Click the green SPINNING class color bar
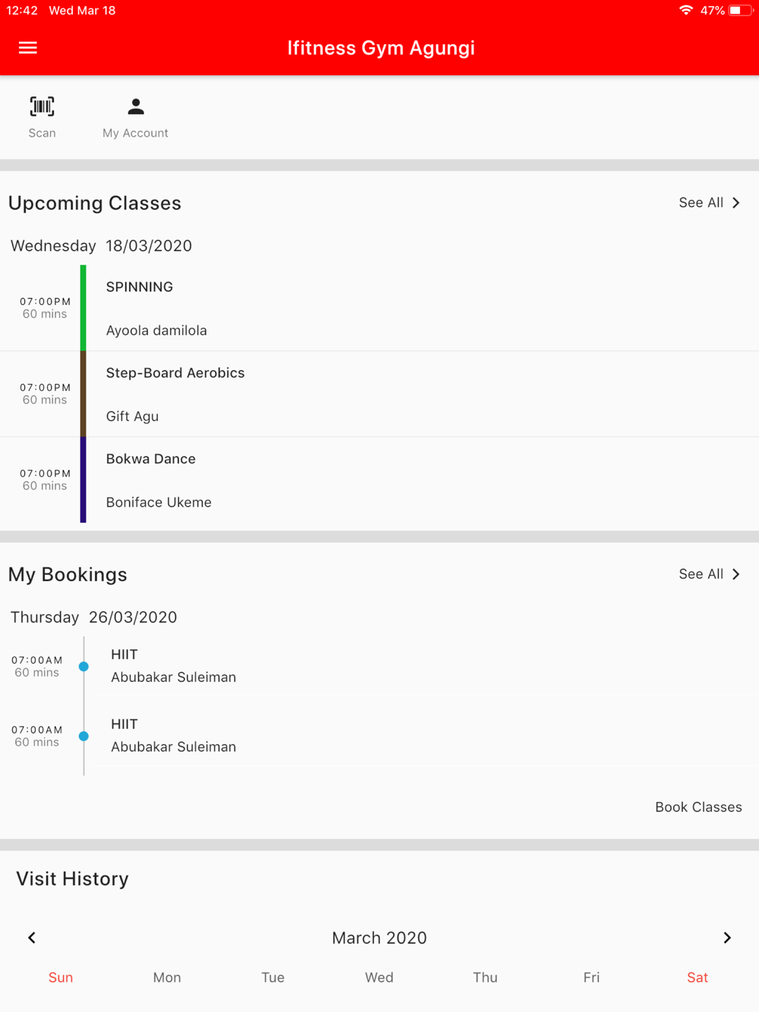 point(83,308)
